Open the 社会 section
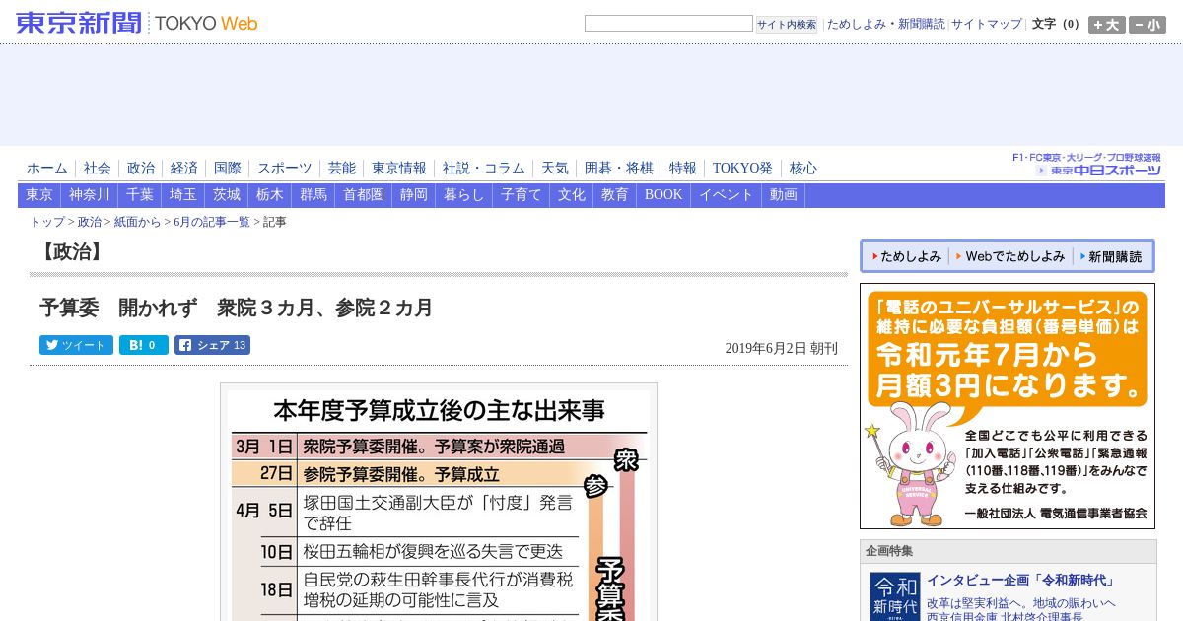Viewport: 1183px width, 621px height. coord(98,169)
